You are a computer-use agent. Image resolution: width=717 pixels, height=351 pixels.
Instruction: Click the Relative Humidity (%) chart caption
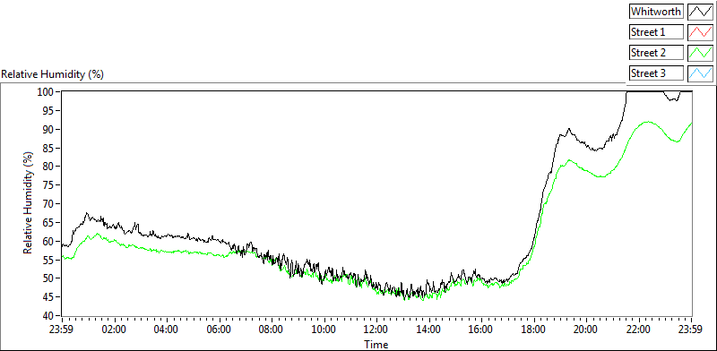[53, 74]
